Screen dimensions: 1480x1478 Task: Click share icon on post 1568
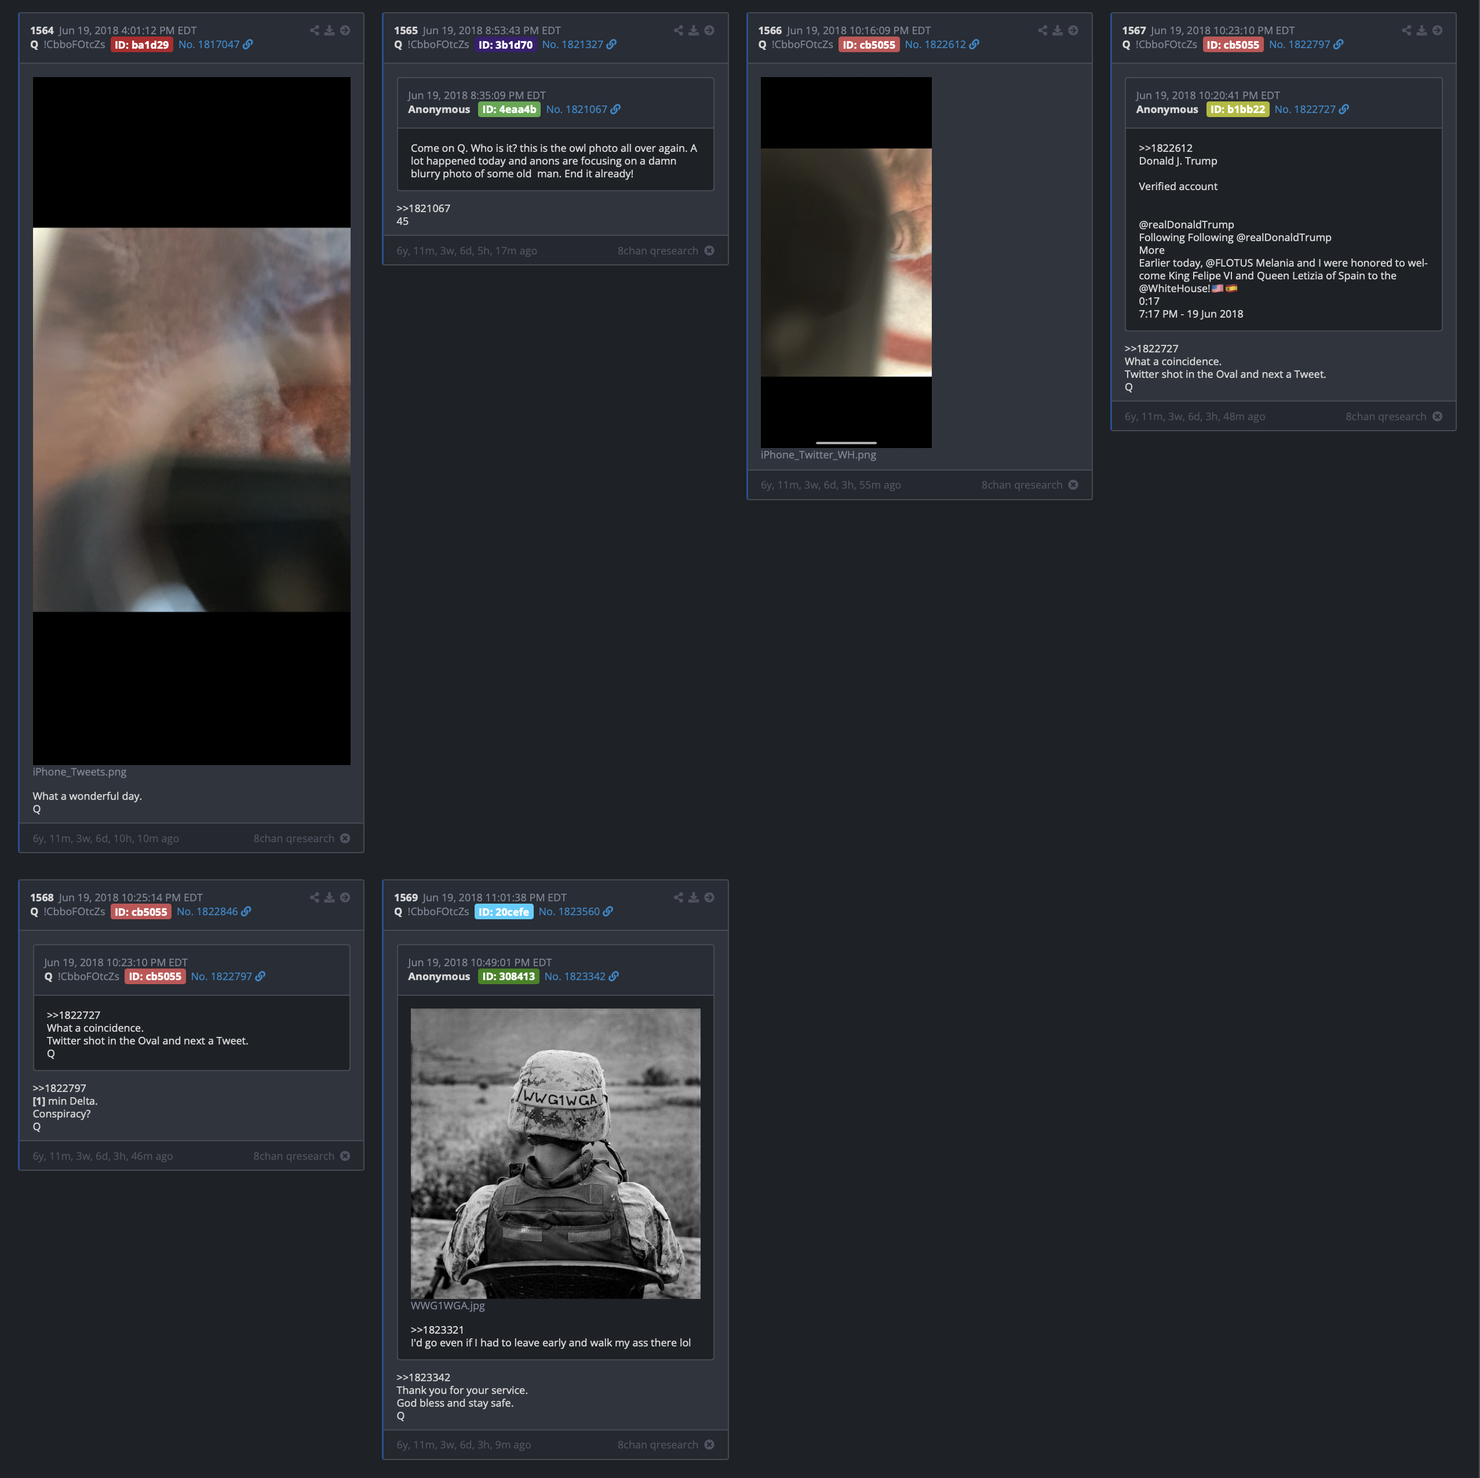(x=314, y=897)
